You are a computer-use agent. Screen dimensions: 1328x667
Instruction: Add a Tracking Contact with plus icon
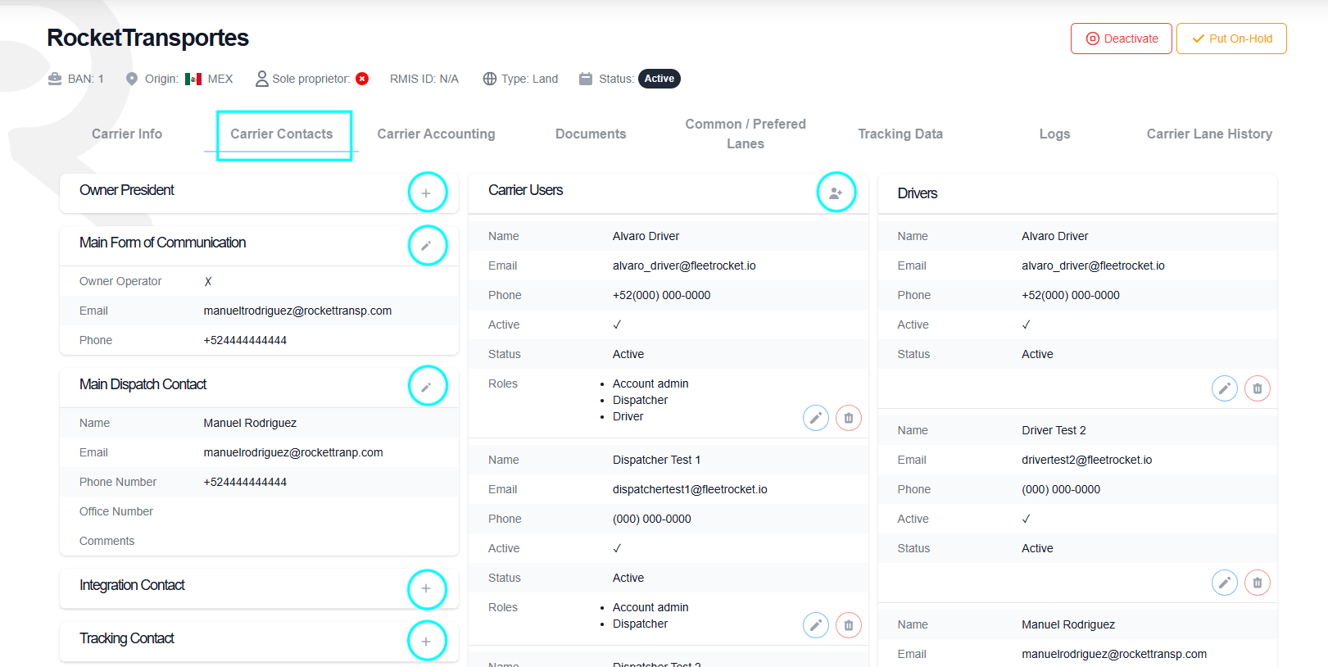427,641
